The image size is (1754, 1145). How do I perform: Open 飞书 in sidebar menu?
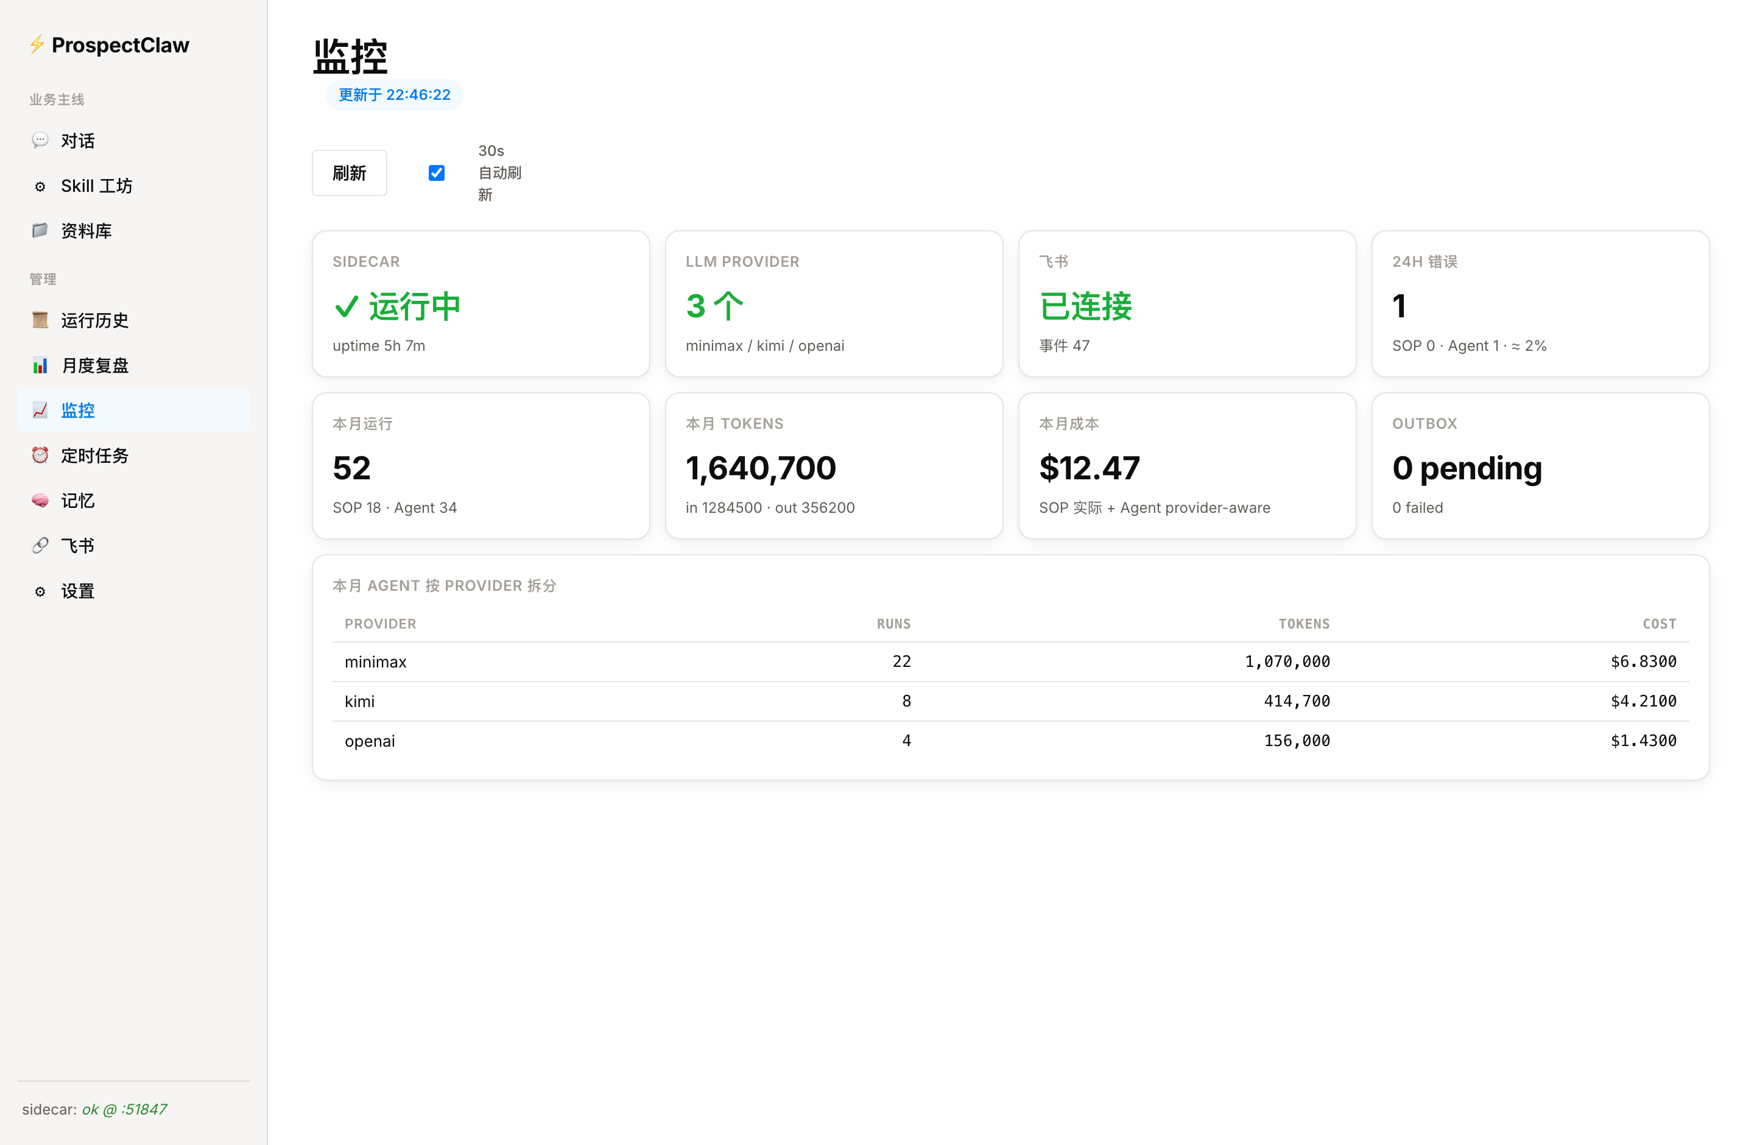point(133,545)
